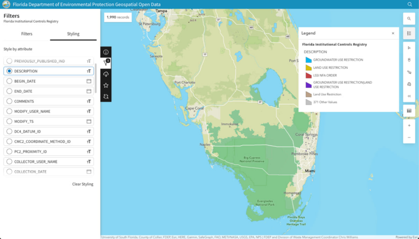
Task: Click the star favorite icon
Action: coord(106,85)
